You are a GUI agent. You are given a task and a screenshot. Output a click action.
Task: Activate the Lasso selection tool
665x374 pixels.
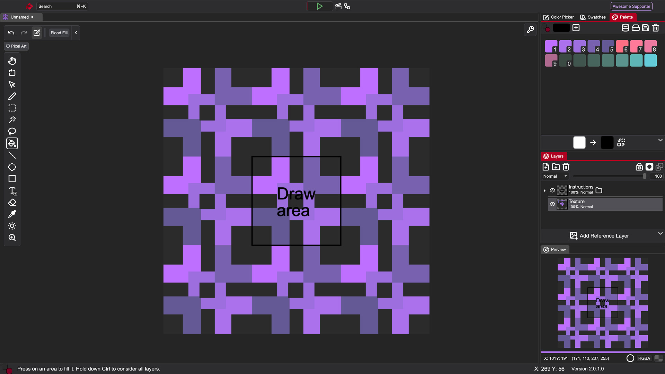(x=12, y=131)
